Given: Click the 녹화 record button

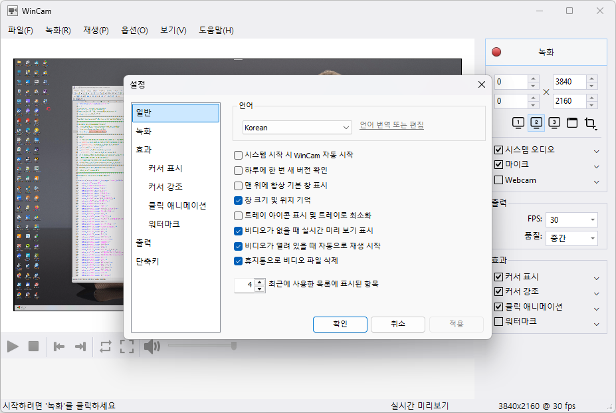Looking at the screenshot, I should click(x=546, y=52).
